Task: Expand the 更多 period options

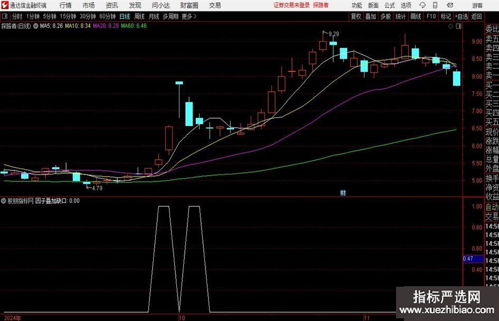Action: [x=189, y=16]
